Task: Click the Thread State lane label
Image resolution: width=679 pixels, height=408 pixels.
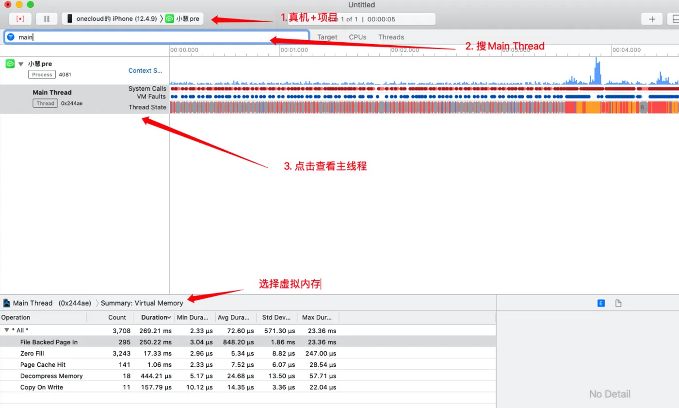Action: pos(147,107)
